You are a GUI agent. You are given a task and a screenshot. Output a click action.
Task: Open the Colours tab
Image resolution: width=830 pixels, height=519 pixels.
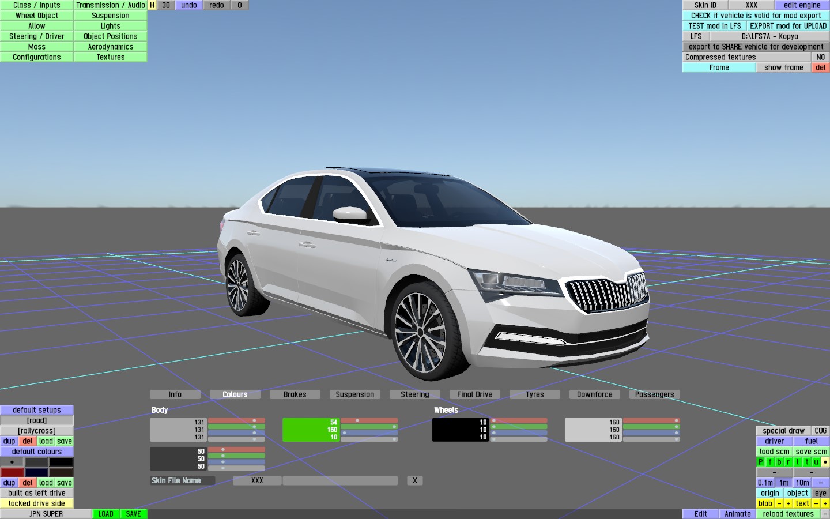235,394
